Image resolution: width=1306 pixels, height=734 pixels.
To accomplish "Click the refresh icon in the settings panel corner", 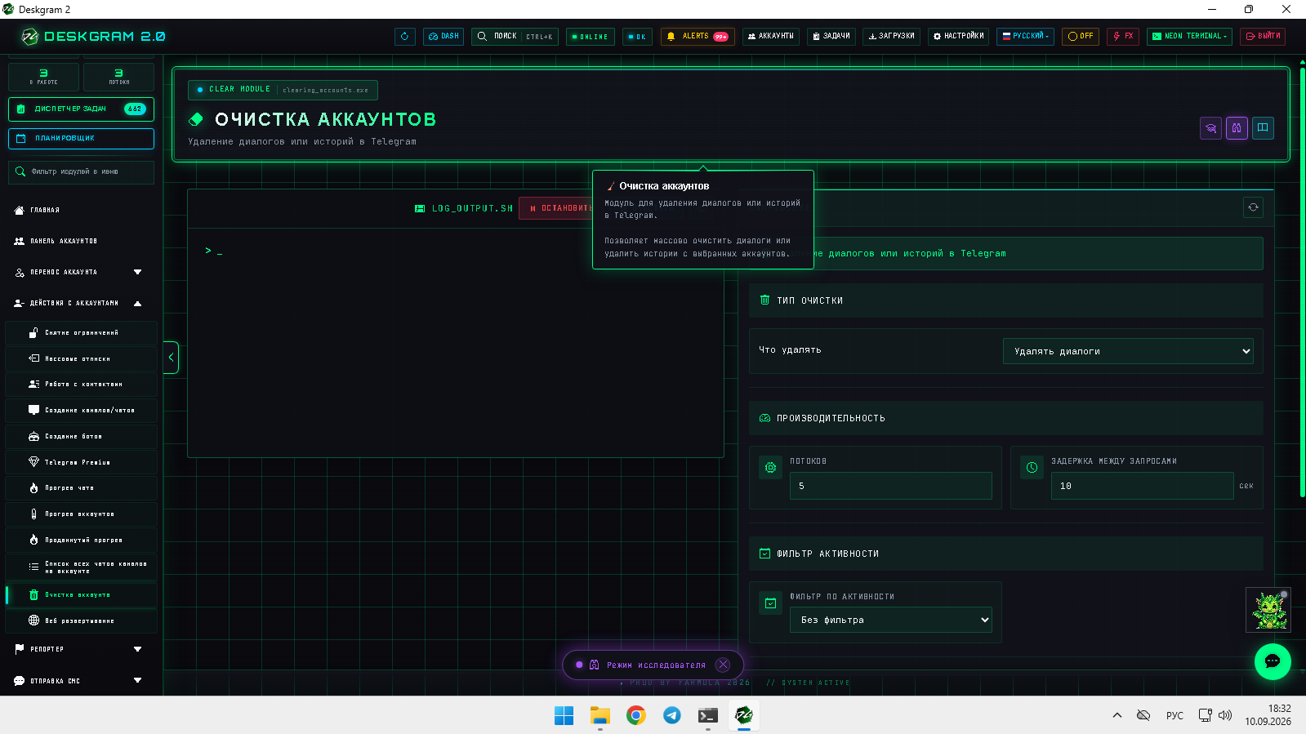I will 1253,207.
